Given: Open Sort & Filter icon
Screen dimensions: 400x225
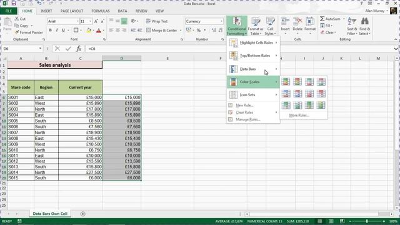Looking at the screenshot, I should point(352,21).
